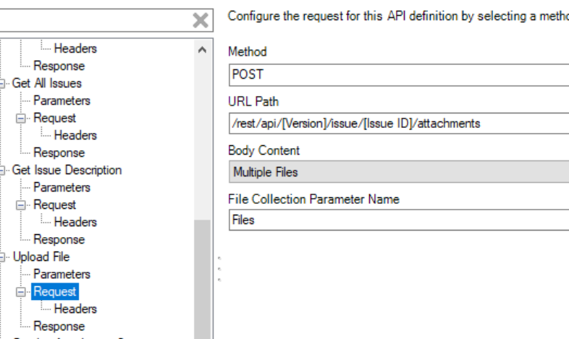Open Headers under Upload File Request
This screenshot has width=569, height=339.
pos(75,309)
